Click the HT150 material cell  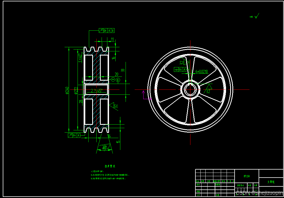tap(247, 176)
